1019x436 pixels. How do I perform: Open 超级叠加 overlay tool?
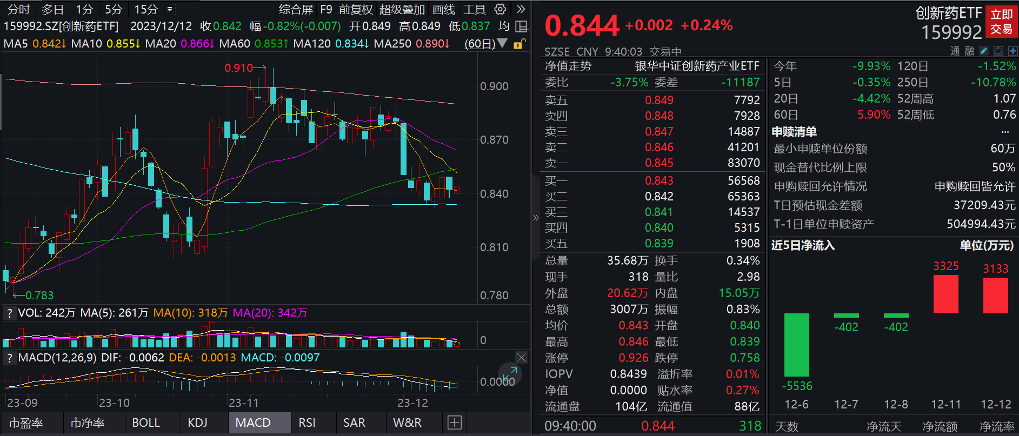click(402, 9)
